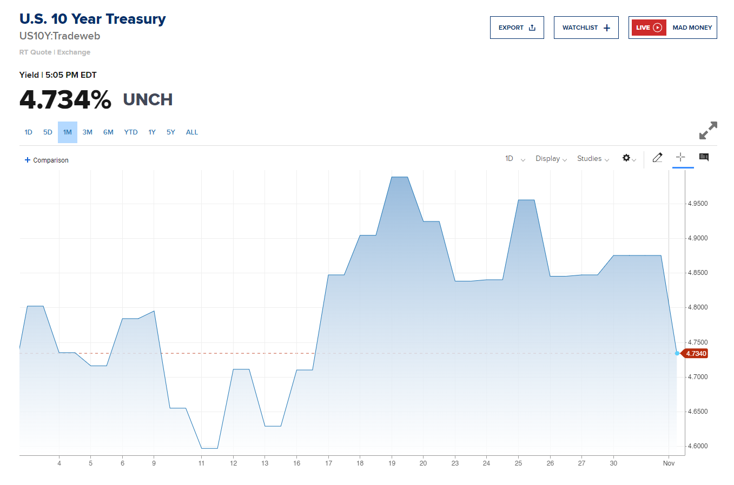
Task: Show the YTD time range
Action: (131, 132)
